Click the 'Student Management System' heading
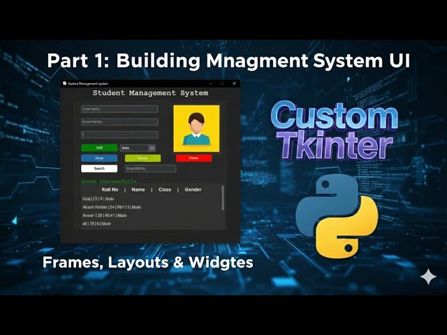447x335 pixels. [x=150, y=93]
